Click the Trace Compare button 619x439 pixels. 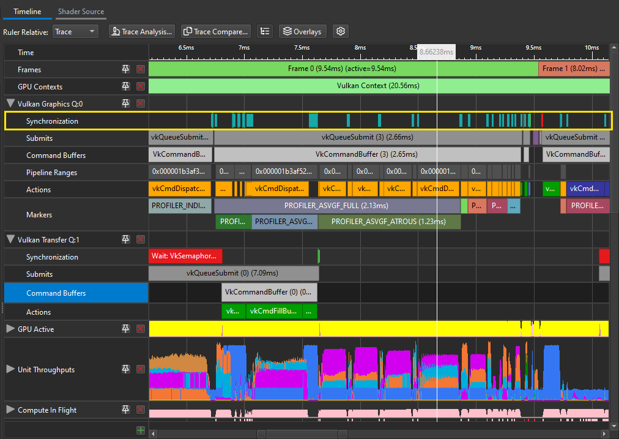(216, 31)
